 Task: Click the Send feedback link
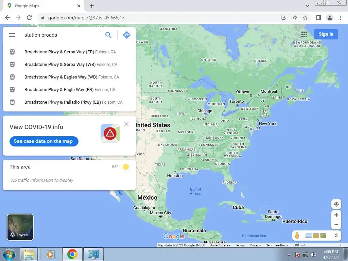pos(277,245)
